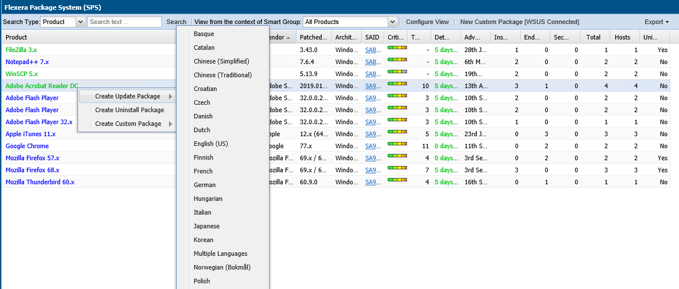
Task: Click criticality bar in WinSCP row
Action: [x=397, y=71]
